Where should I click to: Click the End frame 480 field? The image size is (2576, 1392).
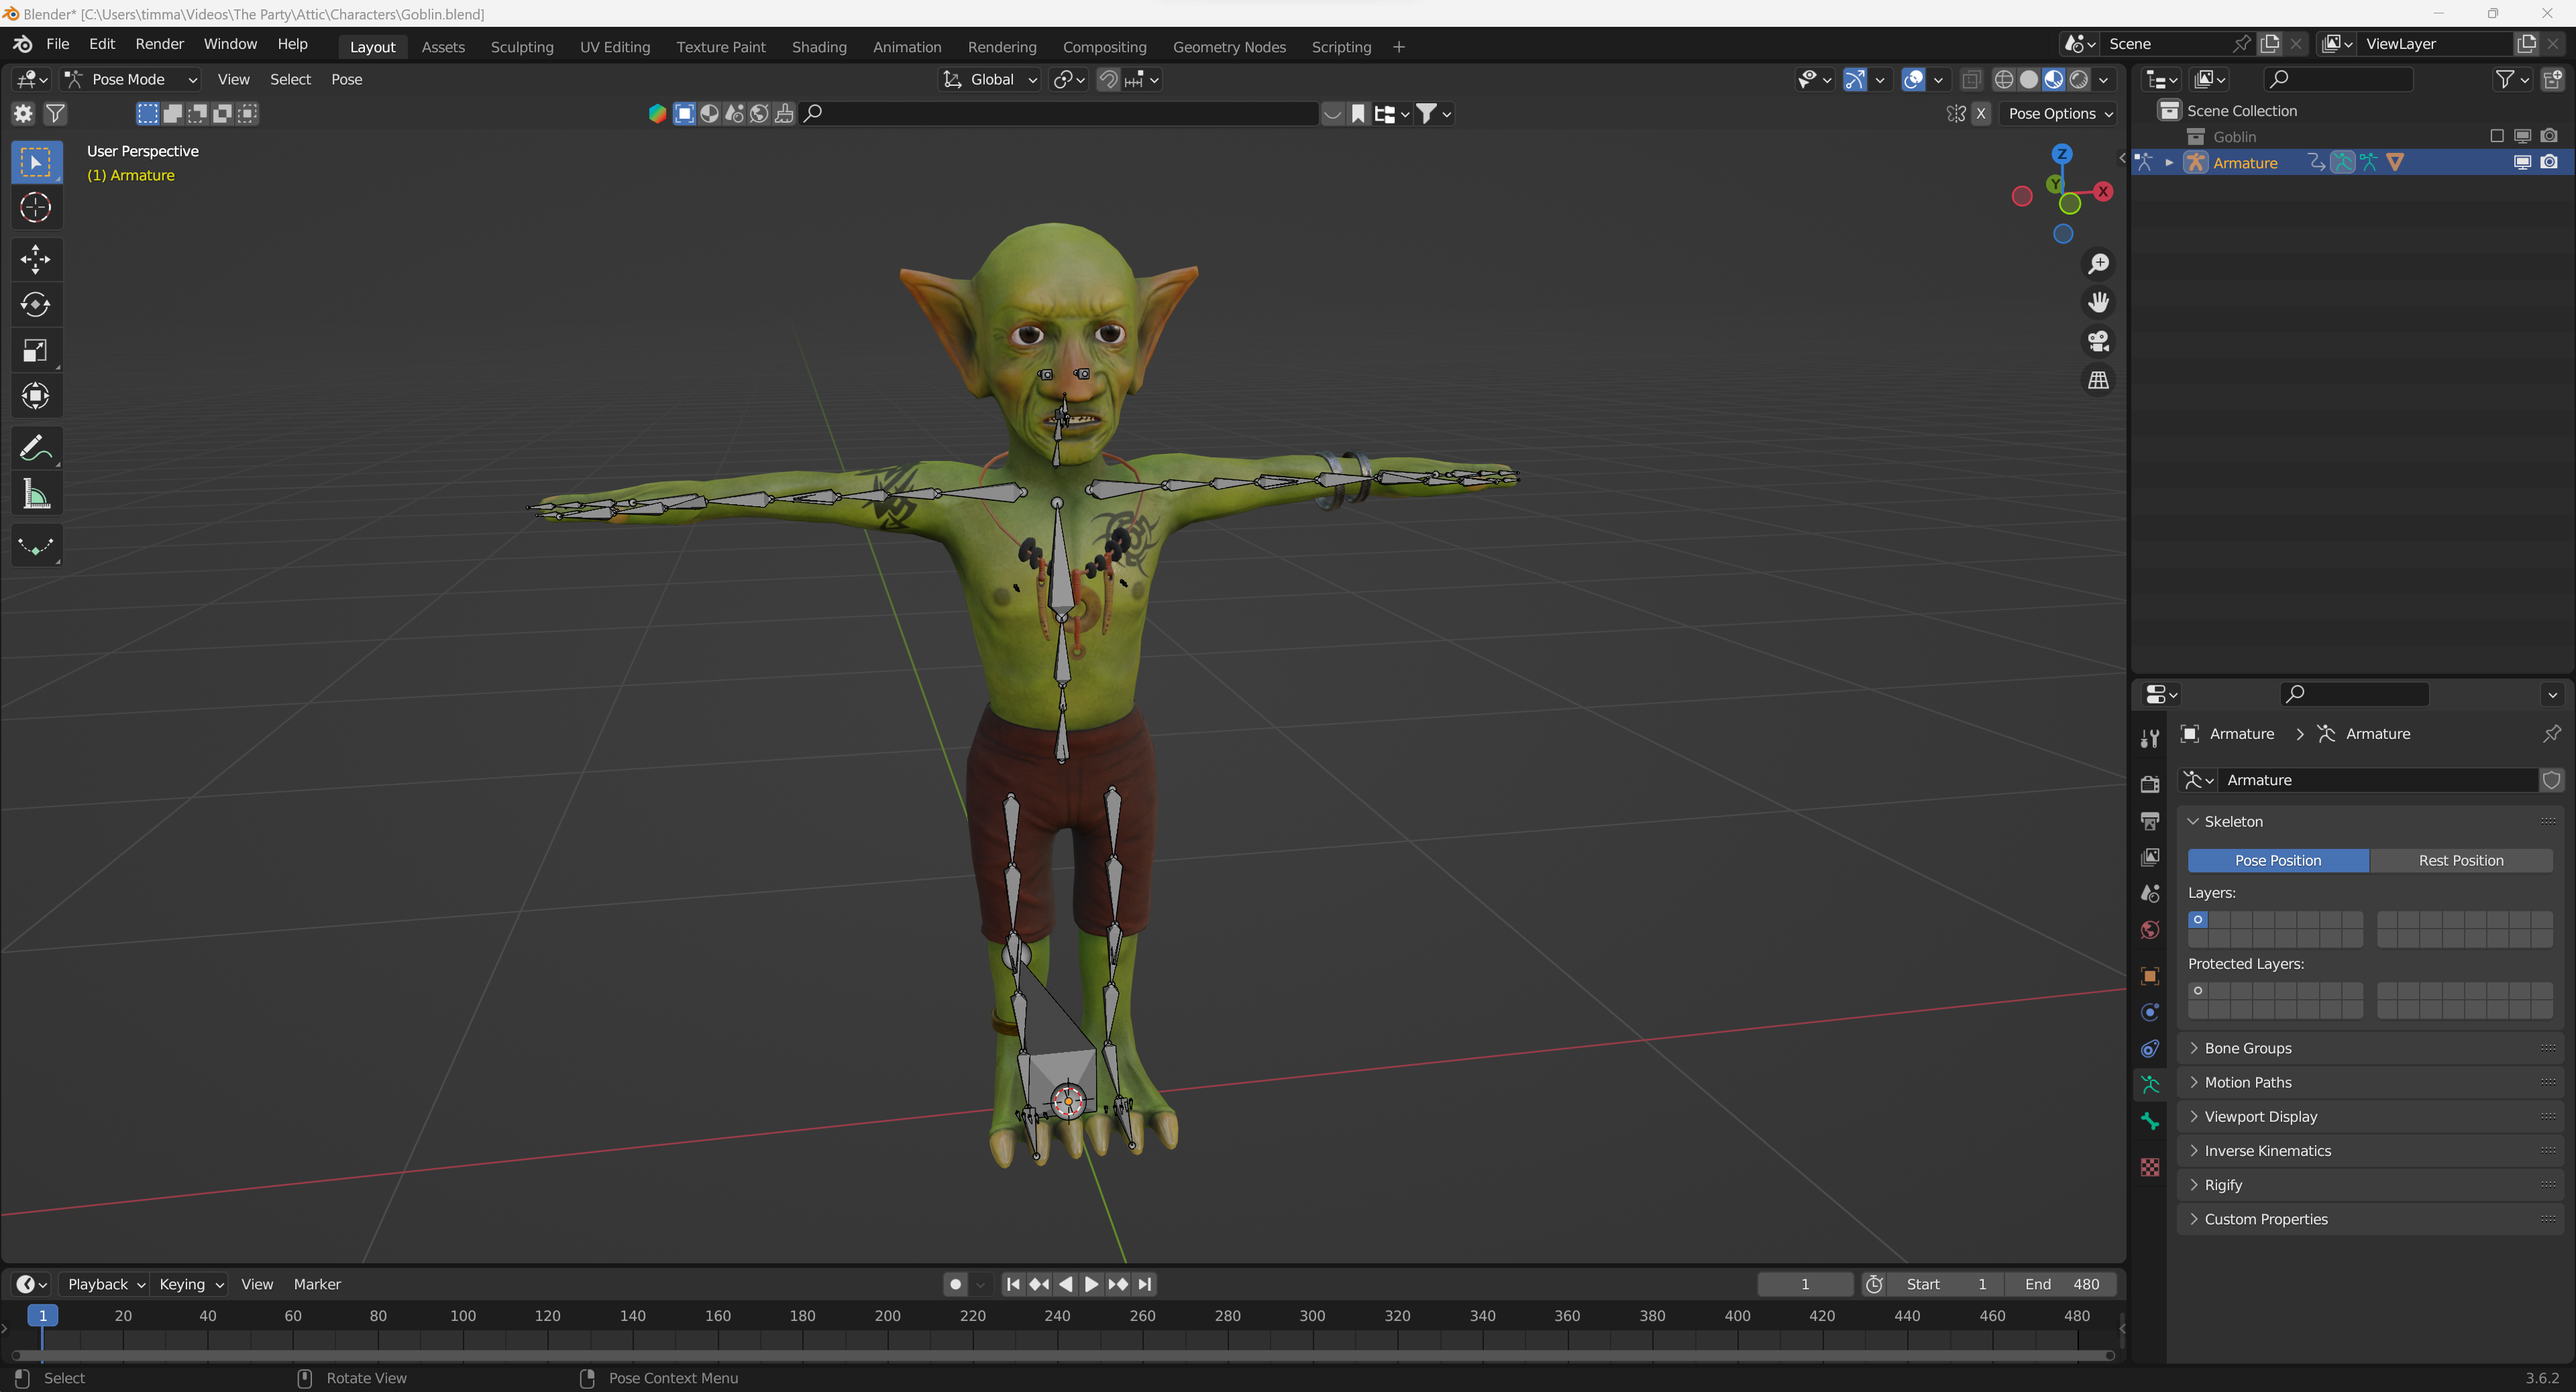[2060, 1284]
